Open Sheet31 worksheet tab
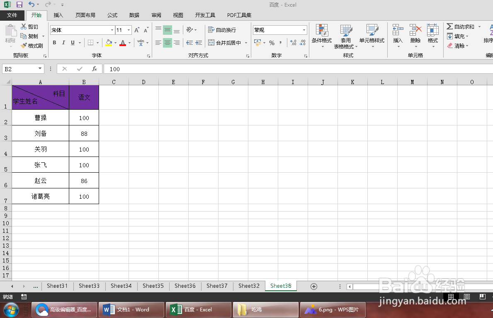This screenshot has height=318, width=493. pyautogui.click(x=57, y=286)
